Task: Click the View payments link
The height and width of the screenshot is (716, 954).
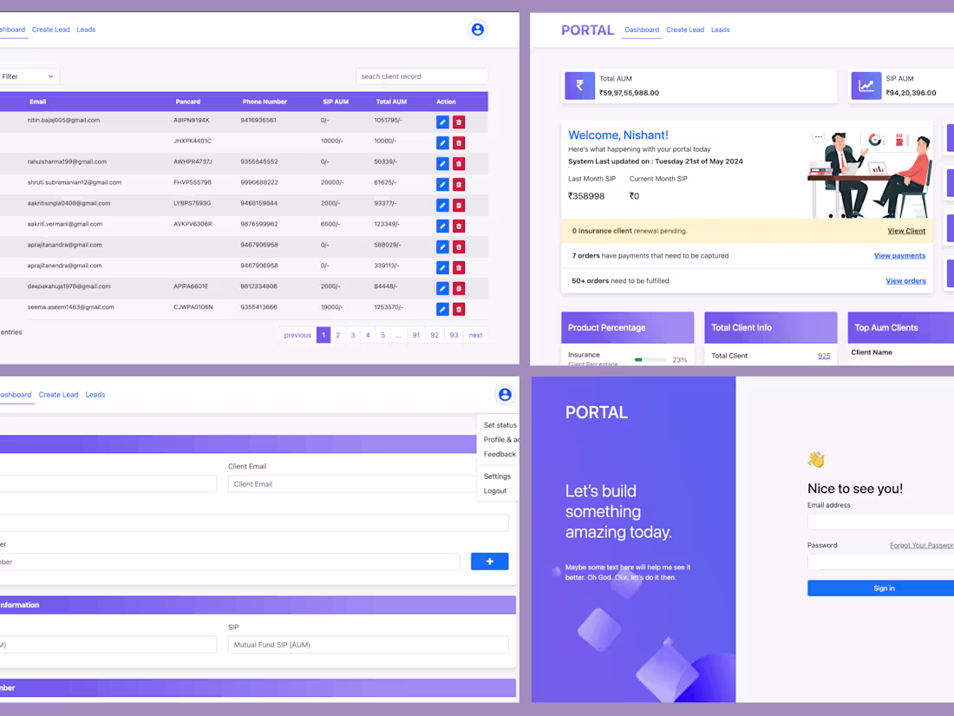Action: pos(899,255)
